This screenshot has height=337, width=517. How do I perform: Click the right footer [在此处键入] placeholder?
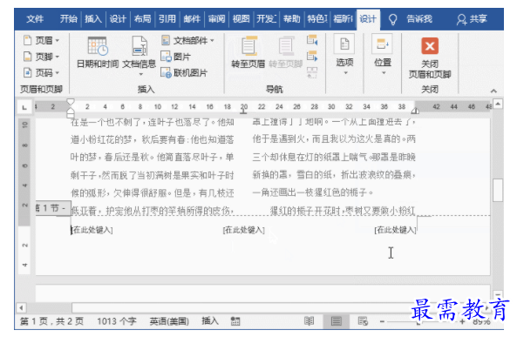point(395,230)
